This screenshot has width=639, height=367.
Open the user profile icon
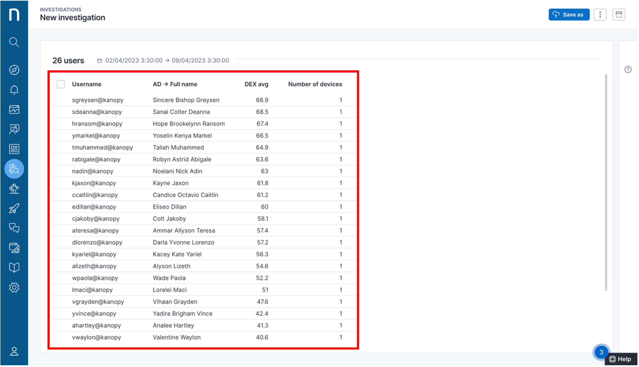(14, 351)
